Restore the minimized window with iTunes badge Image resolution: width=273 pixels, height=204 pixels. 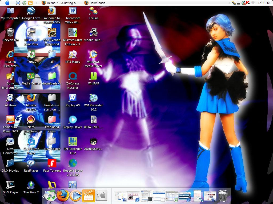point(172,196)
